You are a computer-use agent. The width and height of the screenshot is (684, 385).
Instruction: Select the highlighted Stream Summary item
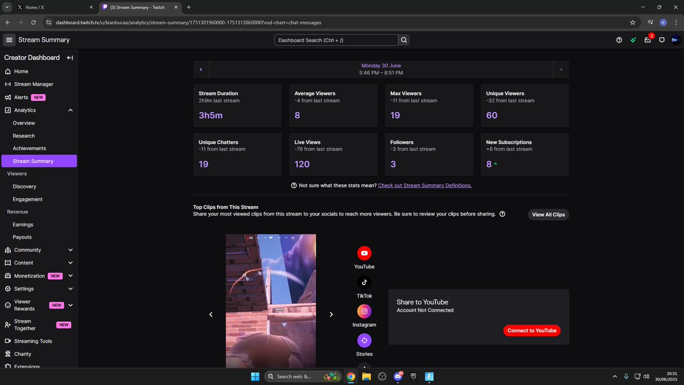[x=39, y=161]
